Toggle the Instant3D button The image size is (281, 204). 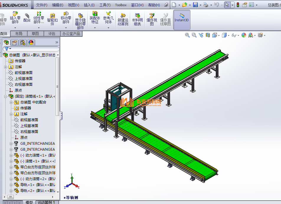click(x=182, y=20)
